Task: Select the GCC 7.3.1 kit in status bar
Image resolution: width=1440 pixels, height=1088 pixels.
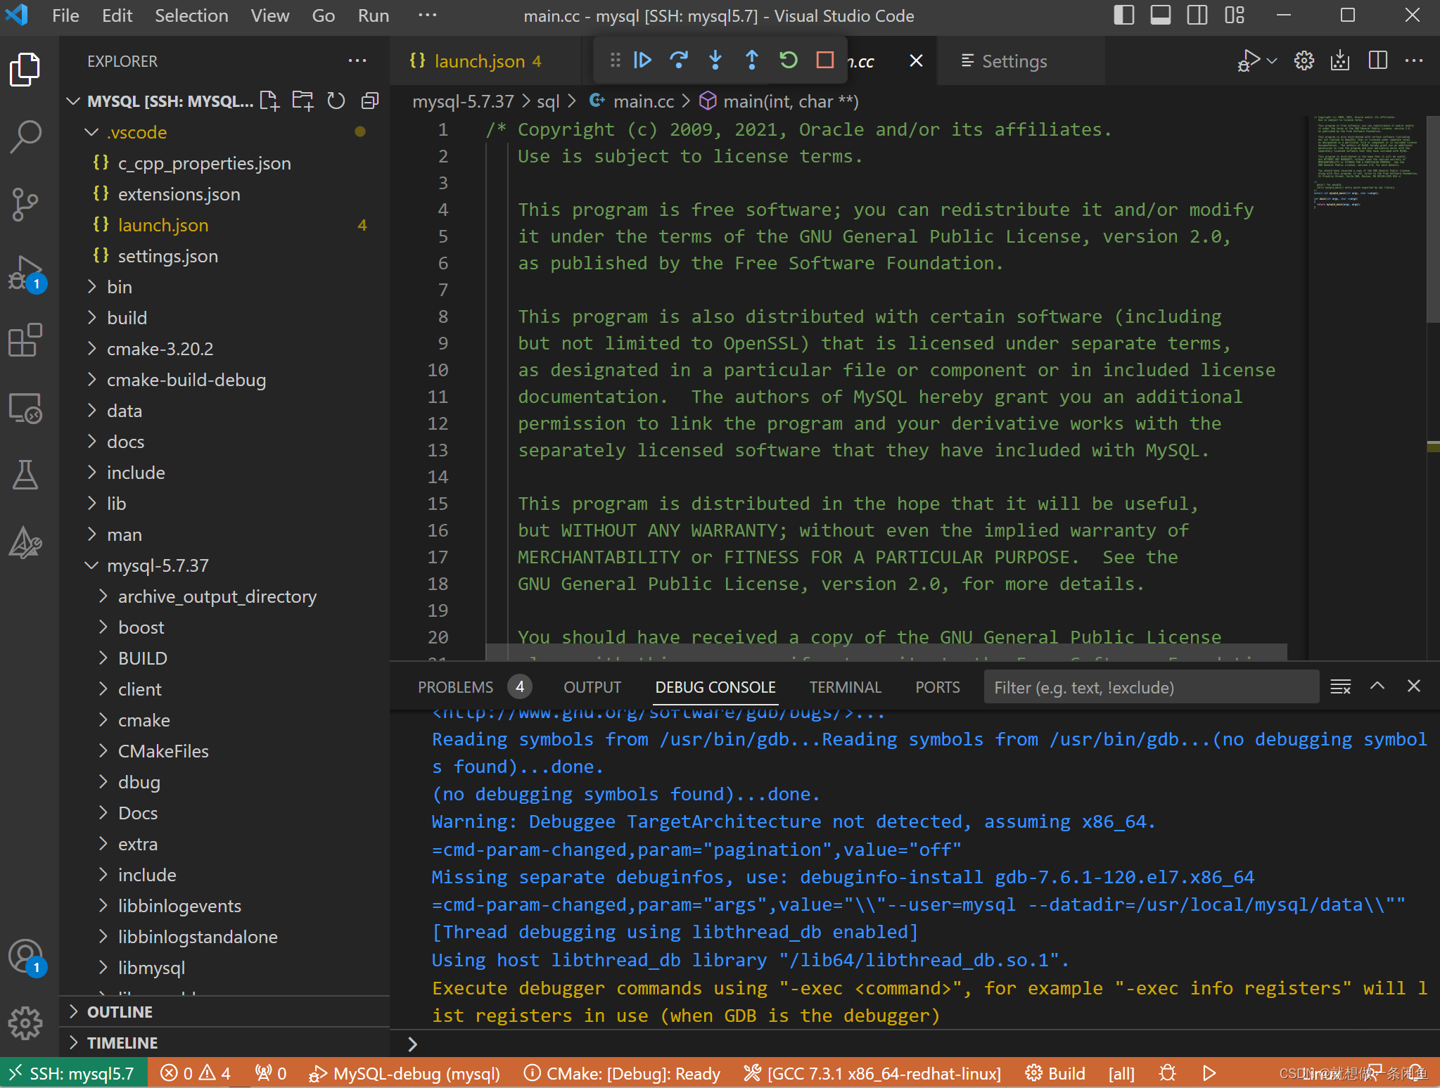Action: (872, 1073)
